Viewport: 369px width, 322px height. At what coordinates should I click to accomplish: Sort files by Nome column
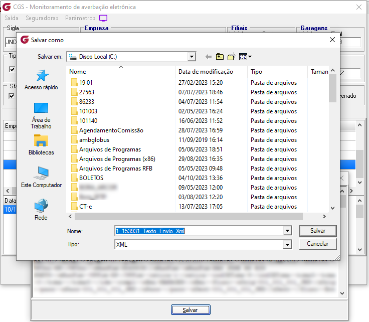tap(121, 72)
